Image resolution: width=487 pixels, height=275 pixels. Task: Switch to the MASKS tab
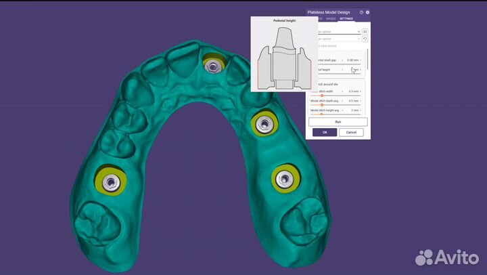[x=331, y=19]
